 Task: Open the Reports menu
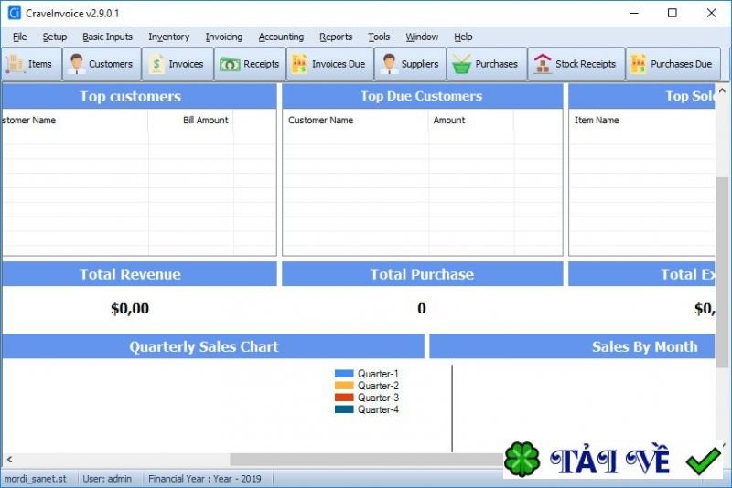click(336, 37)
